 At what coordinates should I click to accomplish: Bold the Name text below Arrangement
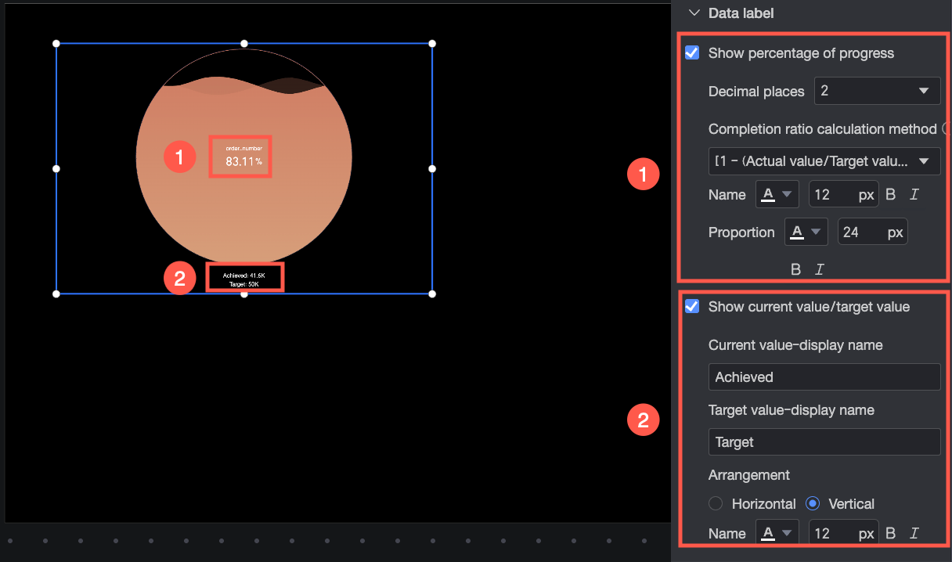click(x=890, y=533)
